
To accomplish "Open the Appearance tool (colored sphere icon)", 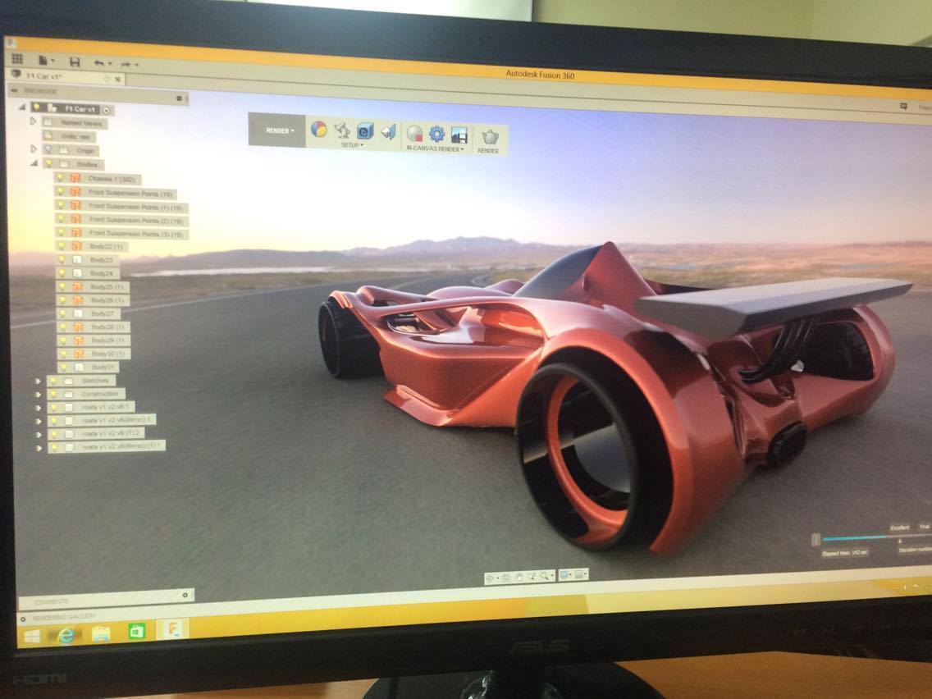I will (318, 129).
